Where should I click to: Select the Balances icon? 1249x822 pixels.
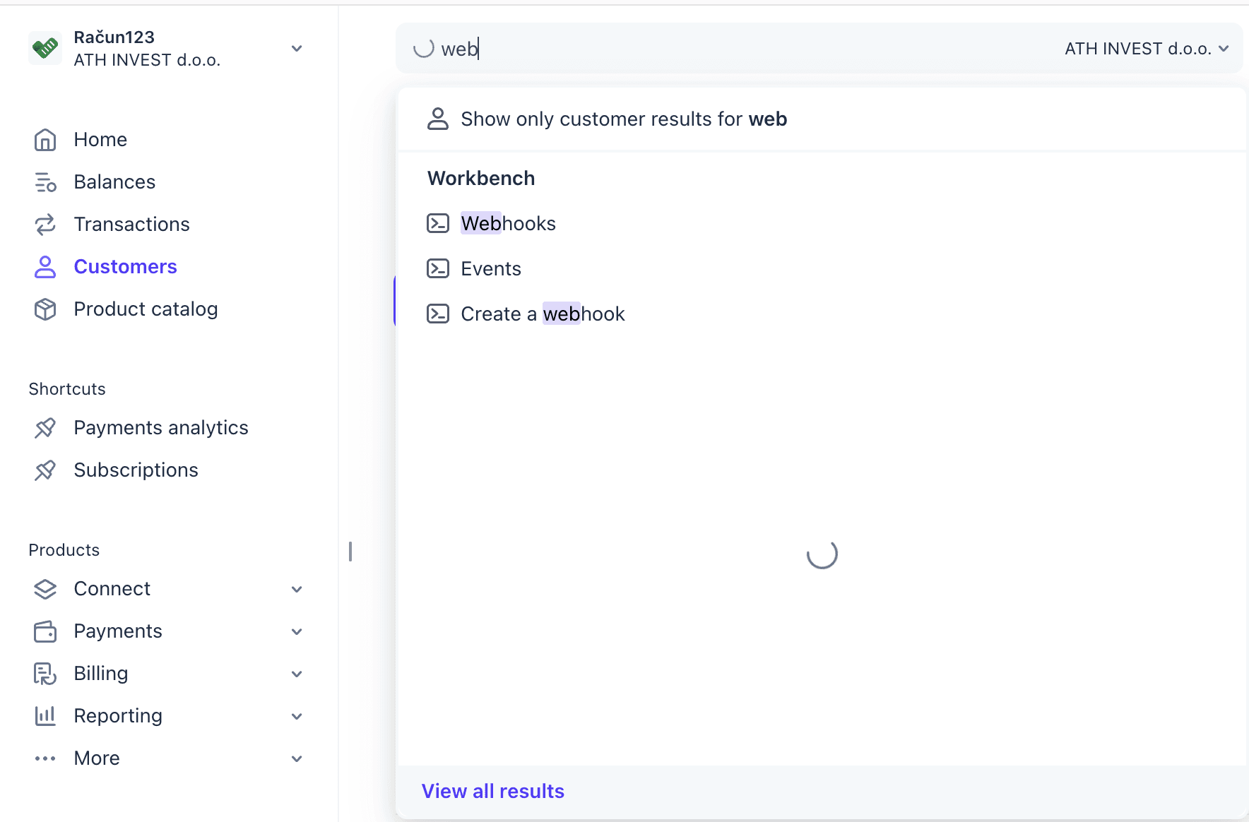[x=45, y=181]
